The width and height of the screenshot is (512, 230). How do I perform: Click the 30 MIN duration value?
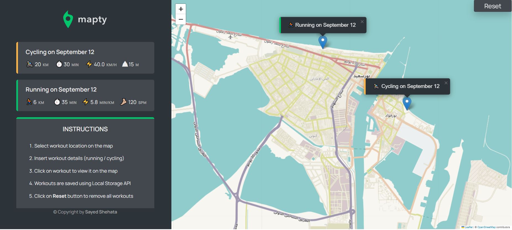(x=71, y=65)
